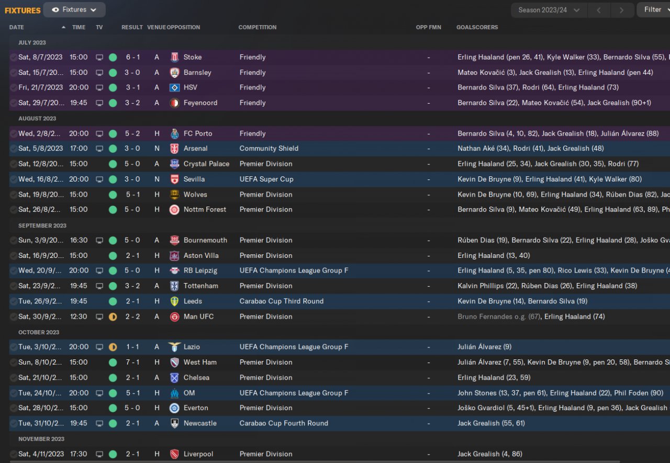The image size is (670, 463).
Task: Open the Liverpool opposition link
Action: pos(199,454)
